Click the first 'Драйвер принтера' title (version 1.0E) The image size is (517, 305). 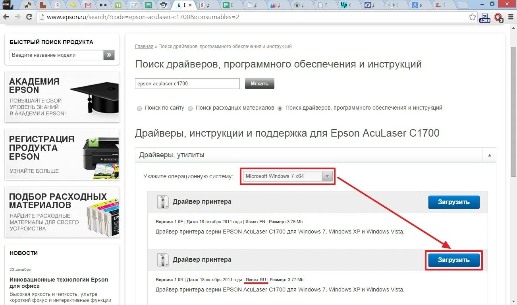(202, 202)
